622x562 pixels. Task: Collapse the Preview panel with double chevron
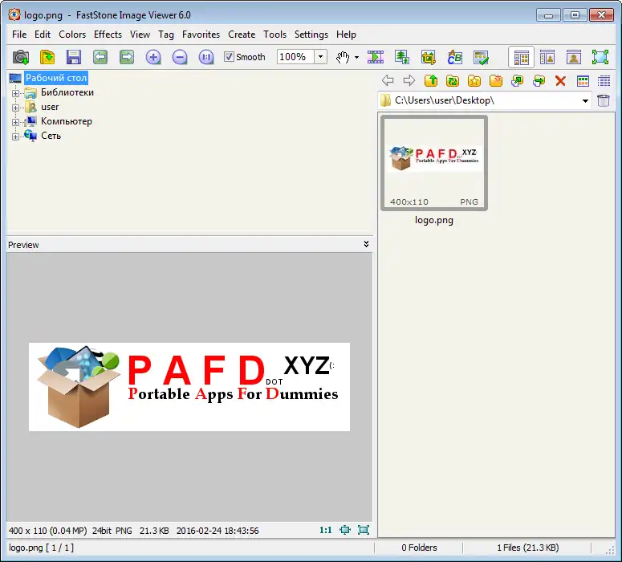click(366, 244)
